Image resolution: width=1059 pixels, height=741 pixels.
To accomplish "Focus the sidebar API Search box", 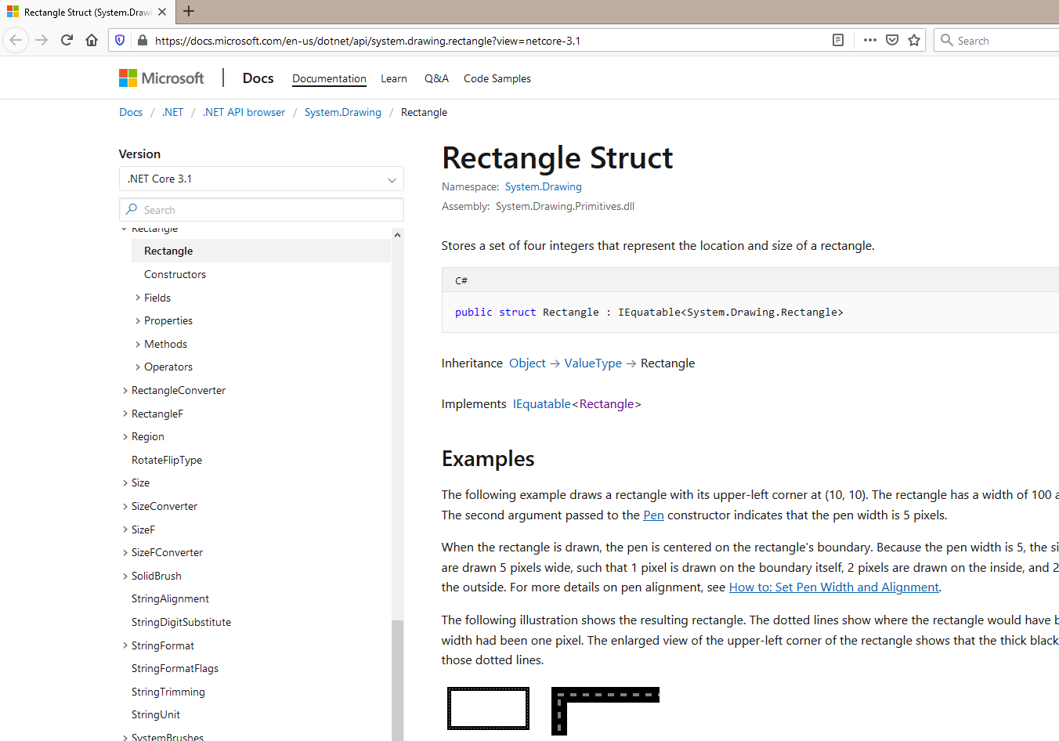I will [x=262, y=209].
